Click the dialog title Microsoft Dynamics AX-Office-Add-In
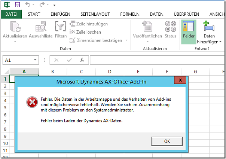The image size is (226, 159). click(x=101, y=82)
